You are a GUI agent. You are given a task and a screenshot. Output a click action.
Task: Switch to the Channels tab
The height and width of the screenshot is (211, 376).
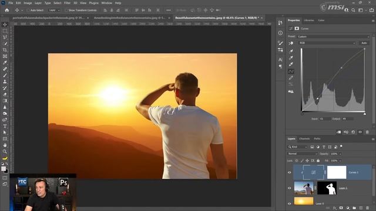pos(304,139)
